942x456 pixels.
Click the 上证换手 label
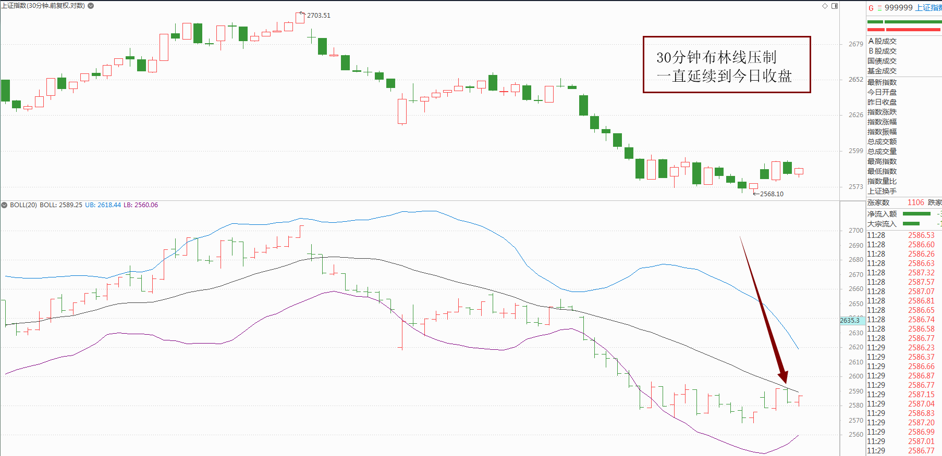(x=882, y=191)
